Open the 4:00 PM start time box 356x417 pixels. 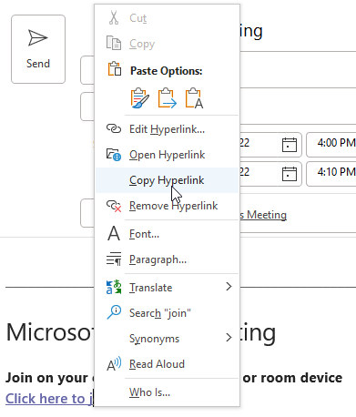[331, 145]
